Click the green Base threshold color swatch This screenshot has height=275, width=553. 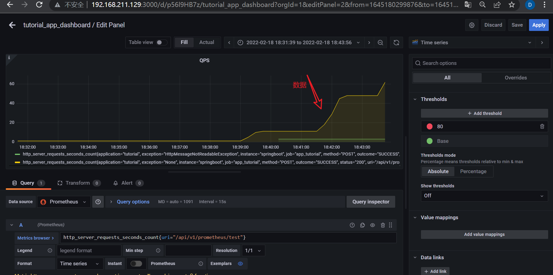(x=429, y=141)
